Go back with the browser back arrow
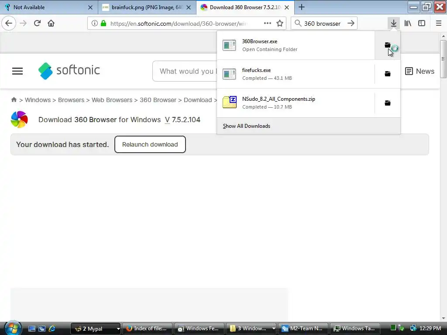 pyautogui.click(x=9, y=23)
